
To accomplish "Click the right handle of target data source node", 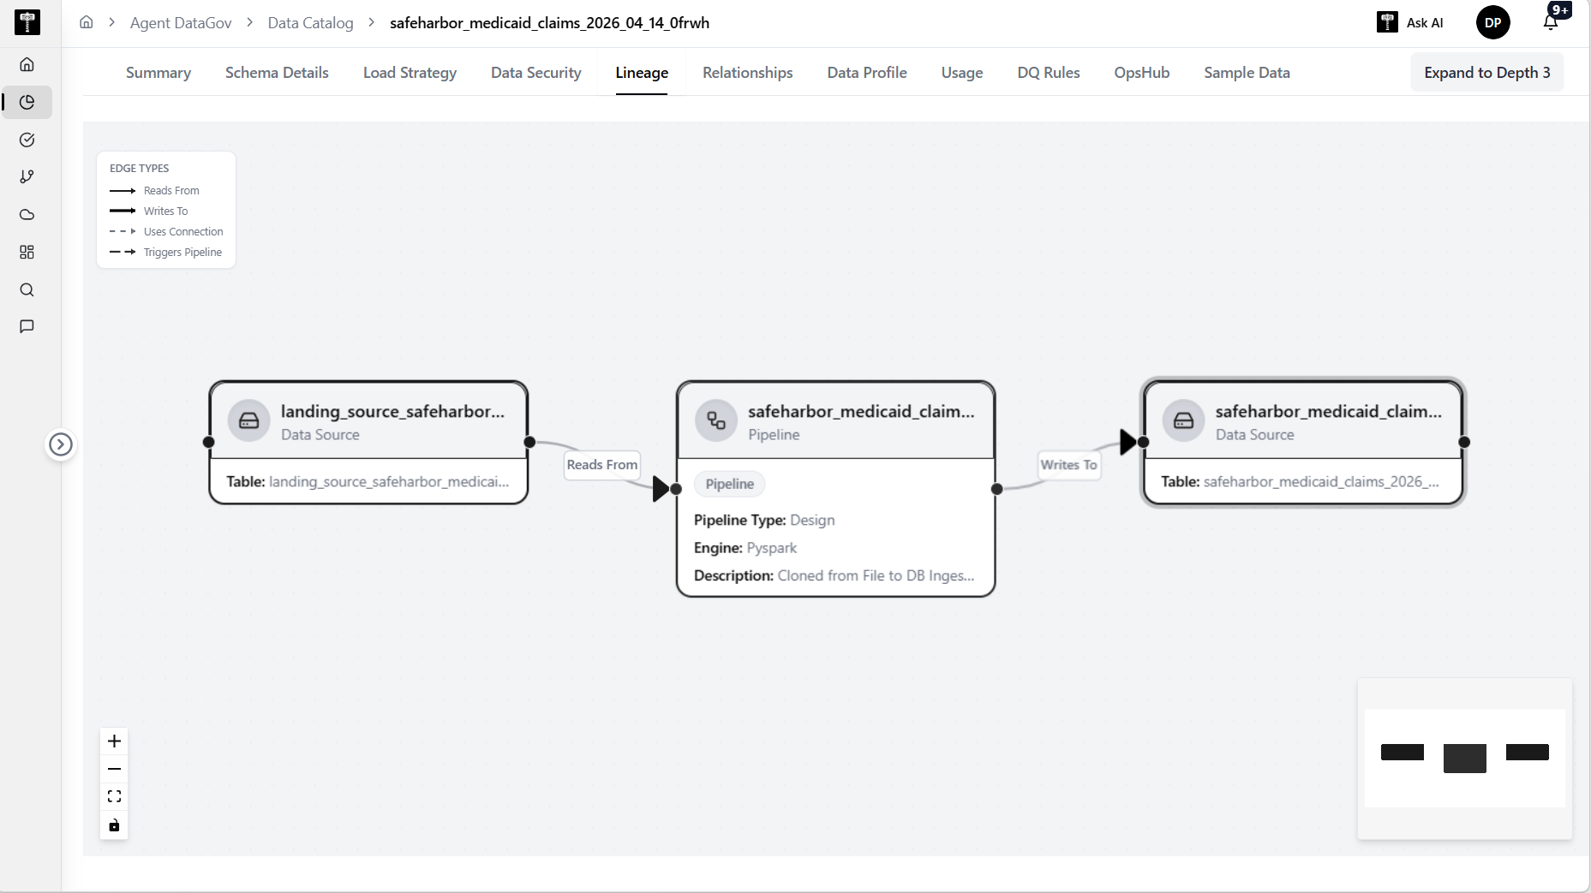I will (x=1464, y=442).
